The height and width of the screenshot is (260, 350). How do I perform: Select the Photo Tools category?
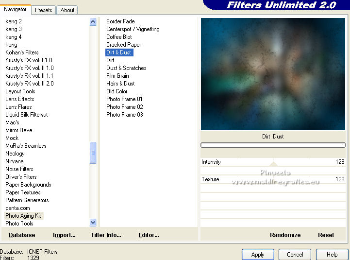19,224
